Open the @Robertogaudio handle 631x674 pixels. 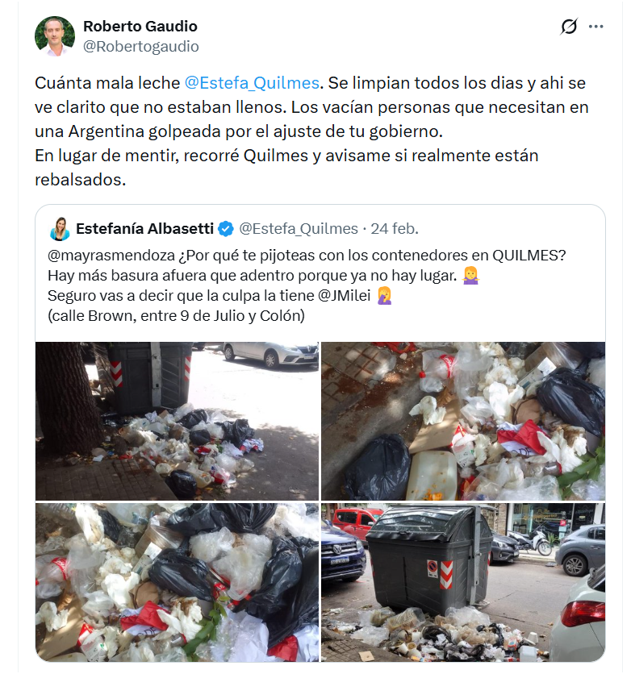point(140,47)
